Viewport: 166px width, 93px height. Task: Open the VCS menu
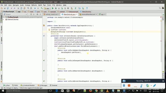pyautogui.click(x=53, y=5)
